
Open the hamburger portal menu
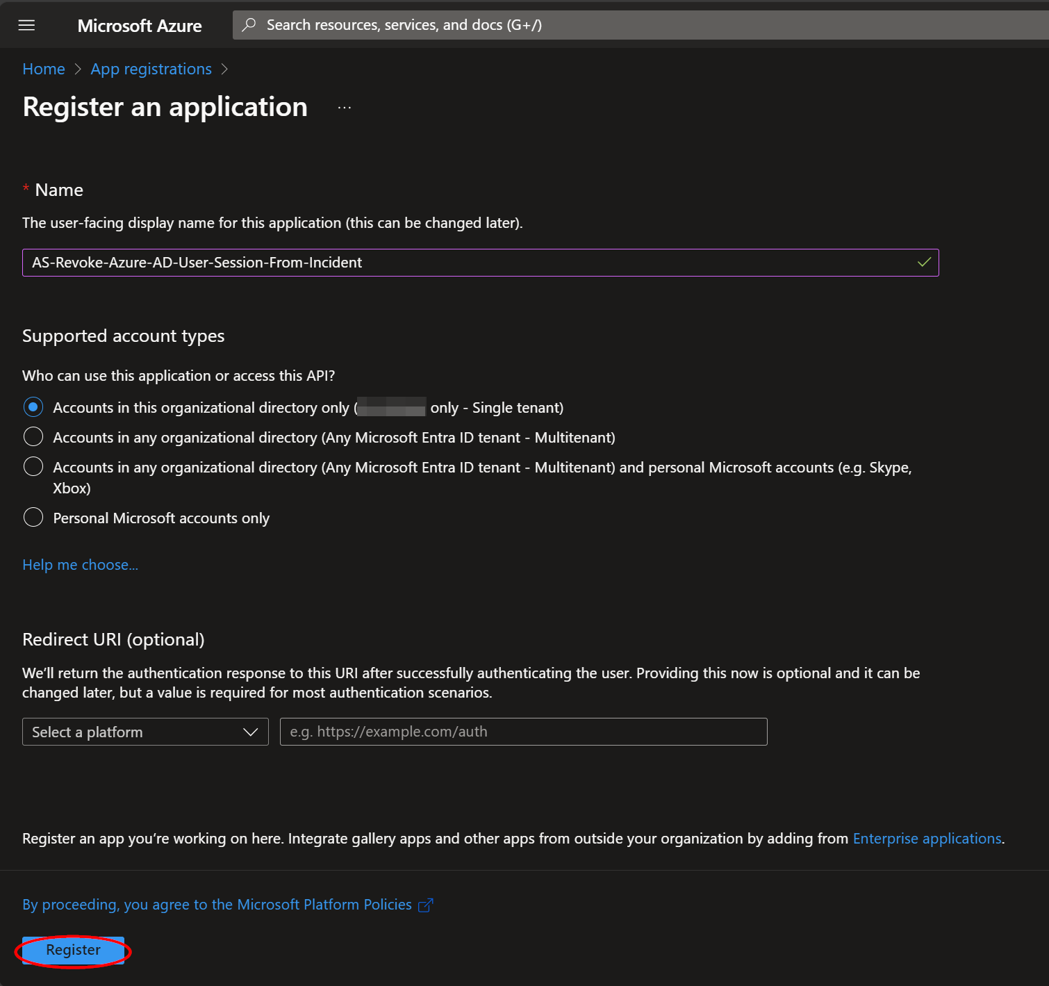26,25
